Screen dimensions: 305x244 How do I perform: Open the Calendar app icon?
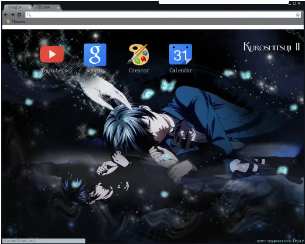click(181, 54)
